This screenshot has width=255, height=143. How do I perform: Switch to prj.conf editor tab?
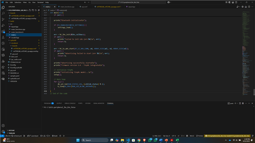84,7
